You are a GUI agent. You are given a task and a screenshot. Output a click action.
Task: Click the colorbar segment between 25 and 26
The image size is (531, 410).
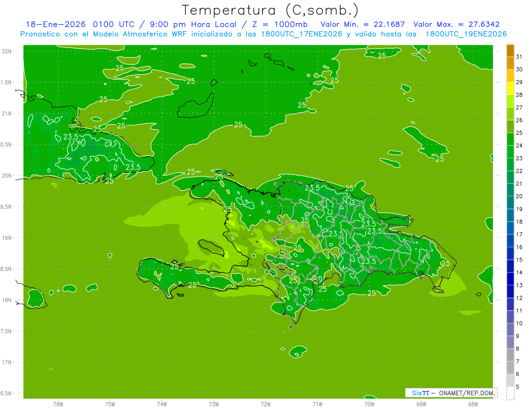510,126
